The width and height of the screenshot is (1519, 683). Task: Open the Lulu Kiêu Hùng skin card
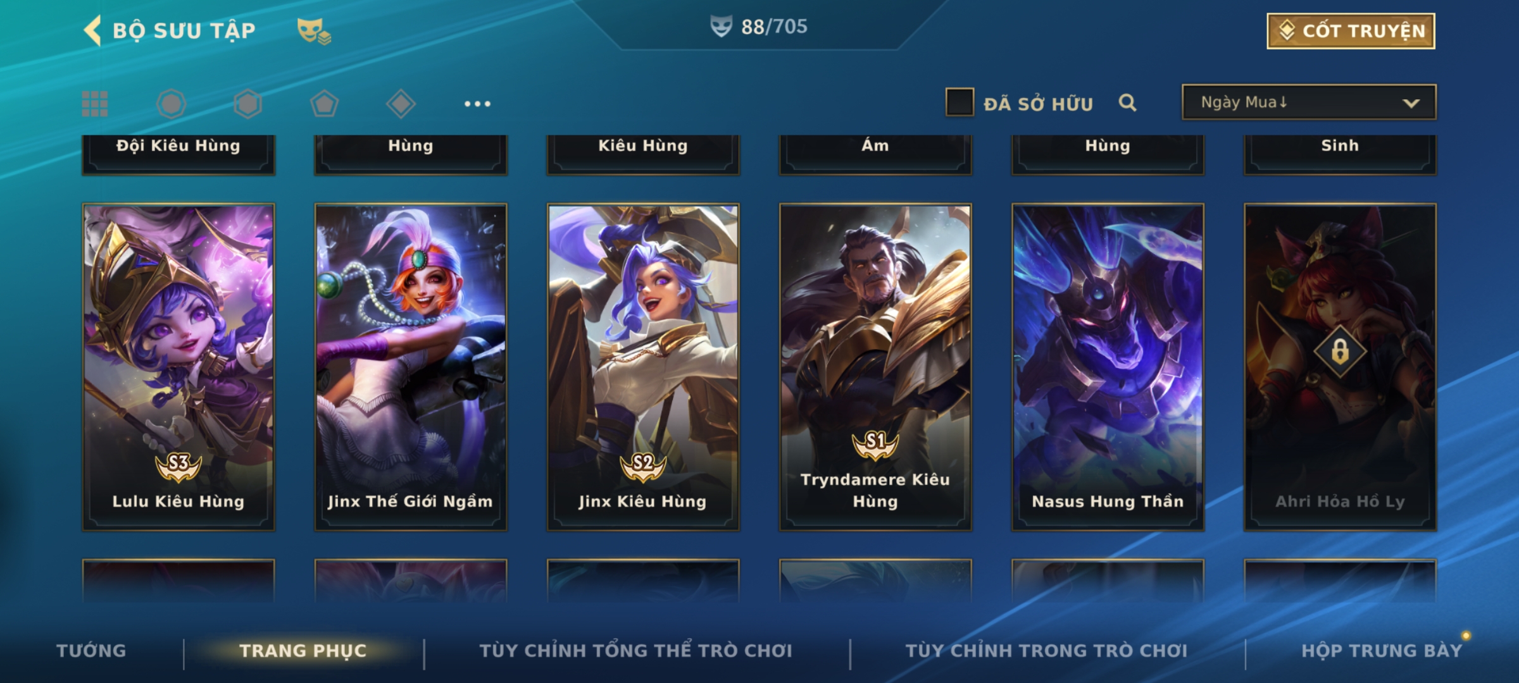click(178, 367)
